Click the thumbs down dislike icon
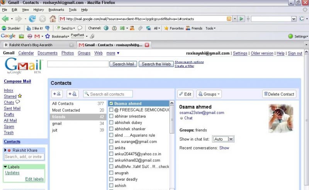 click(47, 28)
